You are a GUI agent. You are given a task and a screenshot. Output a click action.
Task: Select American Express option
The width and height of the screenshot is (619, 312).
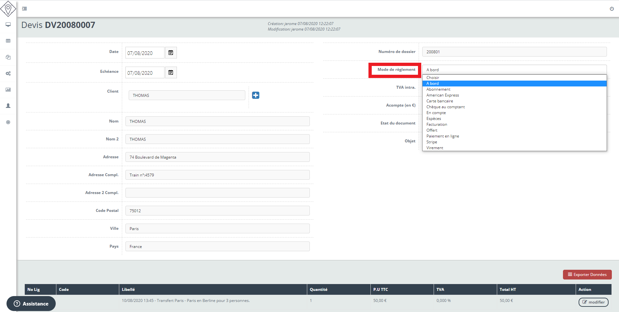click(442, 95)
